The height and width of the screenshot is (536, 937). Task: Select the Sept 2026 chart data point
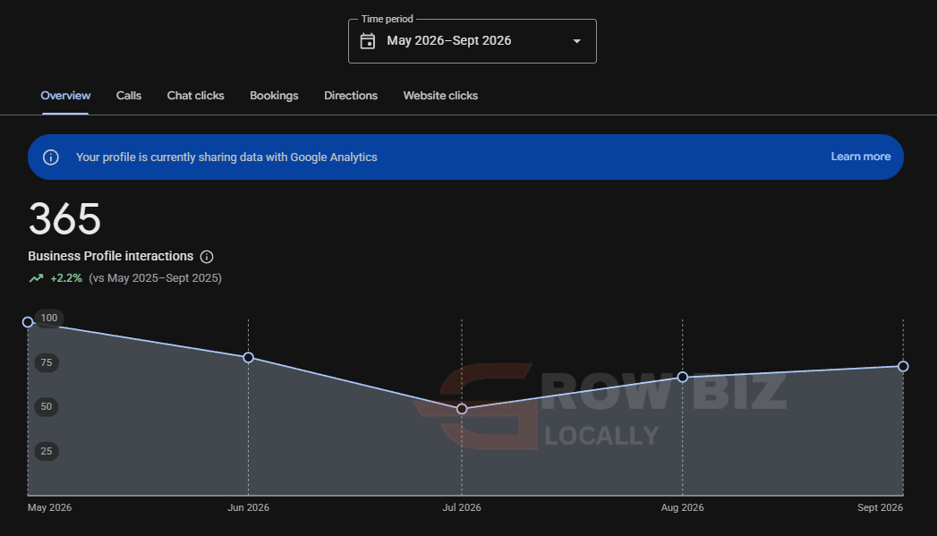(903, 366)
